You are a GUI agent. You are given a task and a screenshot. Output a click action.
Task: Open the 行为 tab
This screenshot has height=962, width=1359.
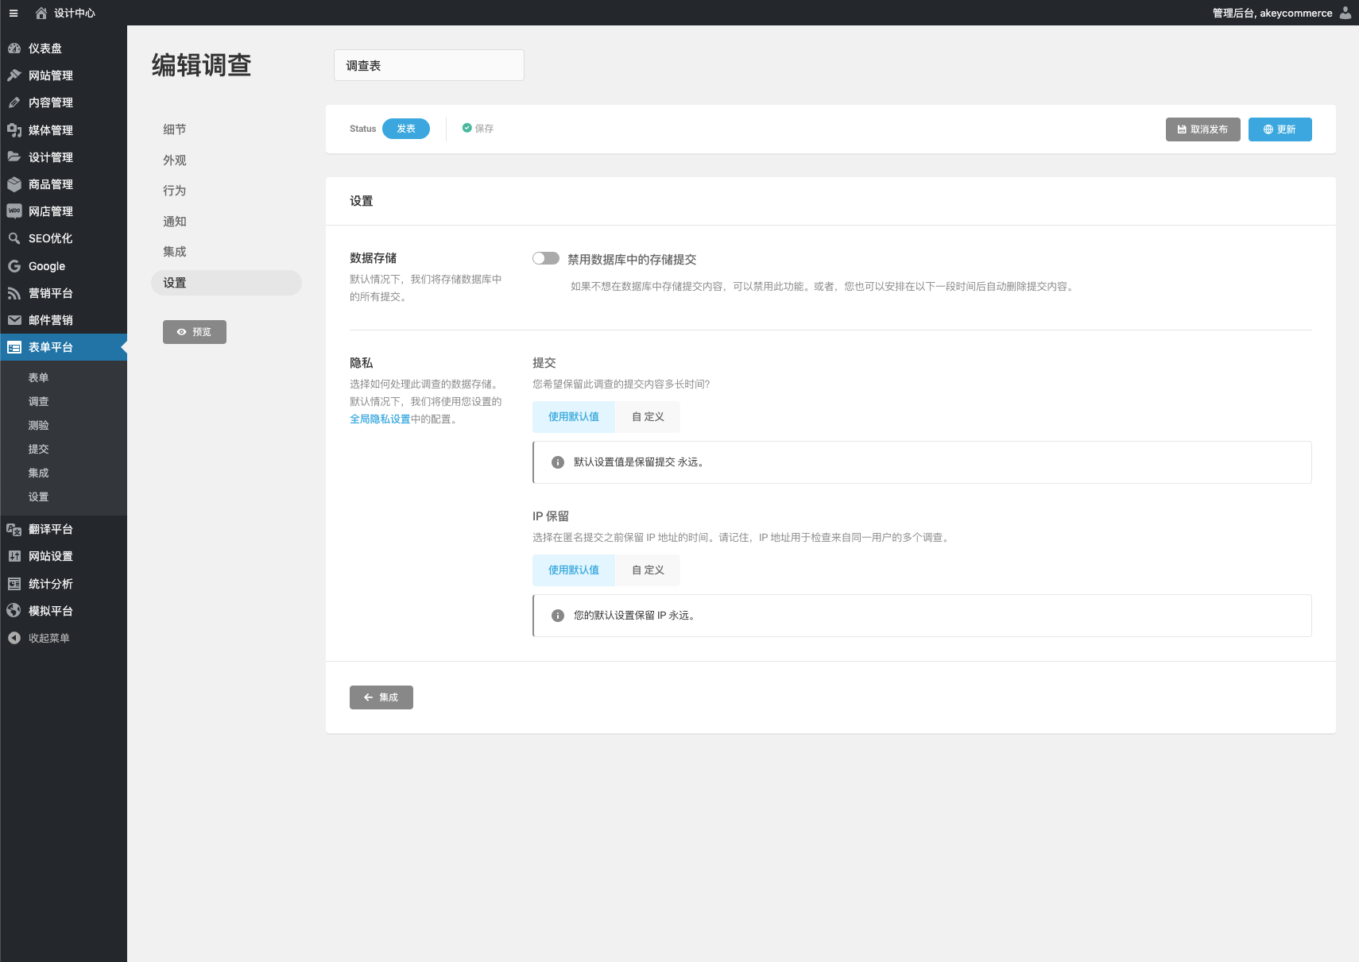(x=175, y=191)
